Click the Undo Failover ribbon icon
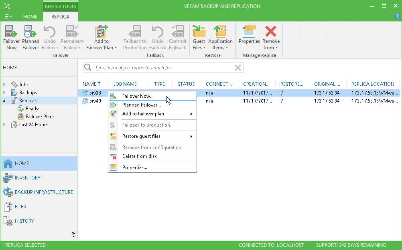The height and width of the screenshot is (250, 402). tap(50, 31)
